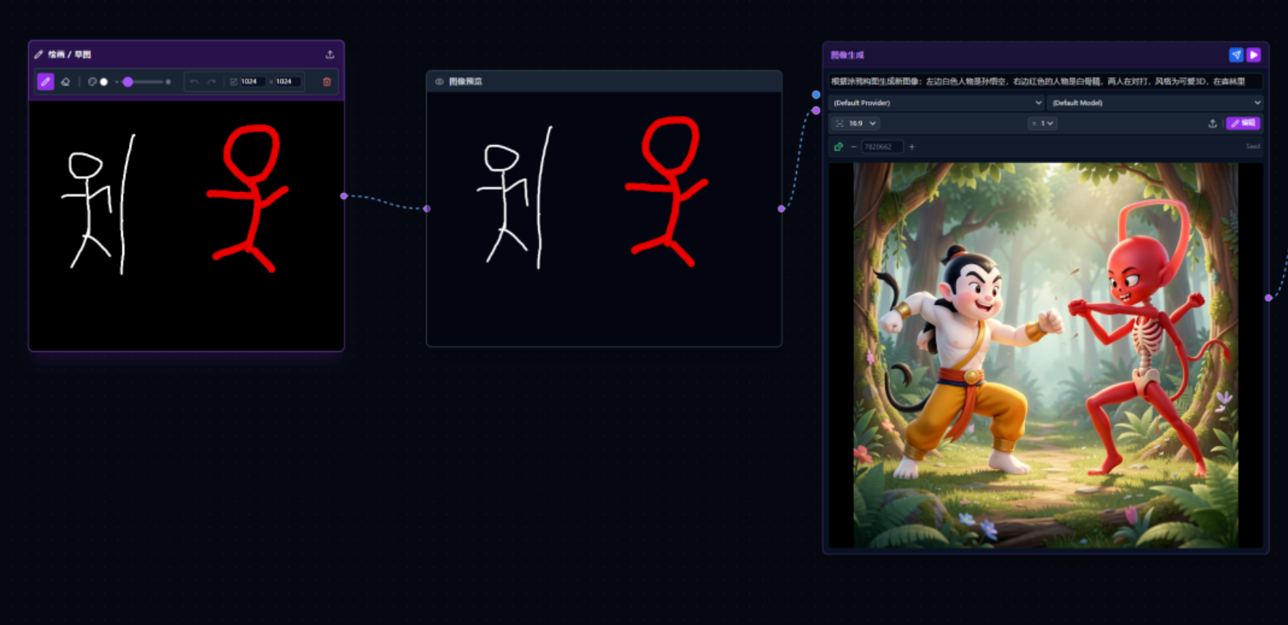Image resolution: width=1288 pixels, height=625 pixels.
Task: Edit the canvas width 1024 field
Action: tap(253, 82)
